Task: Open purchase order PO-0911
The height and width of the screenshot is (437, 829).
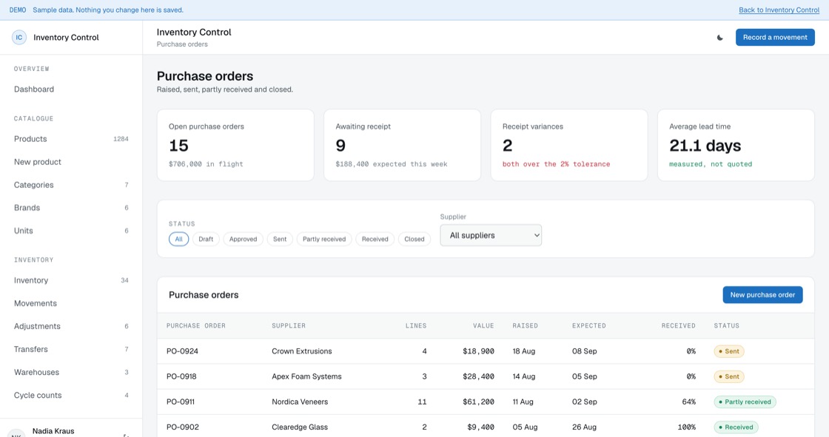Action: click(181, 402)
